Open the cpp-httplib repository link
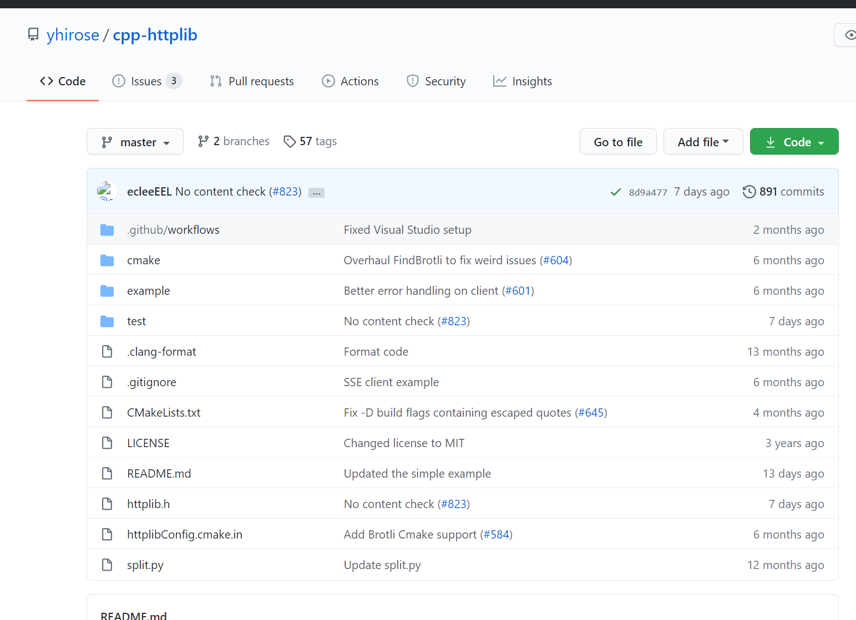Image resolution: width=856 pixels, height=620 pixels. click(155, 35)
